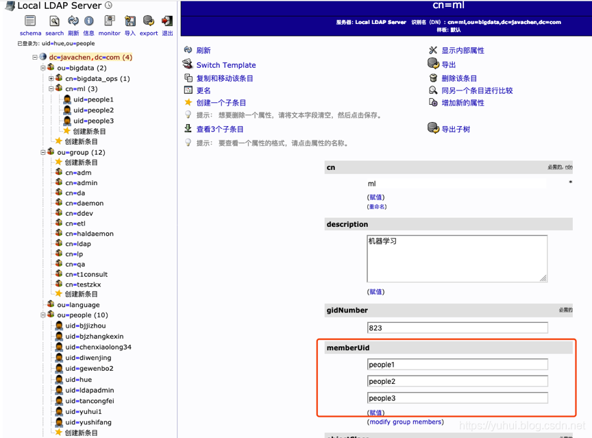Open the schema icon in toolbar
The height and width of the screenshot is (438, 592).
tap(30, 21)
